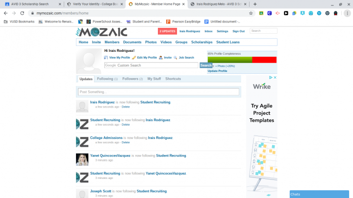
Task: Switch to the AVID 3 Scholarship Search tab
Action: (30, 4)
